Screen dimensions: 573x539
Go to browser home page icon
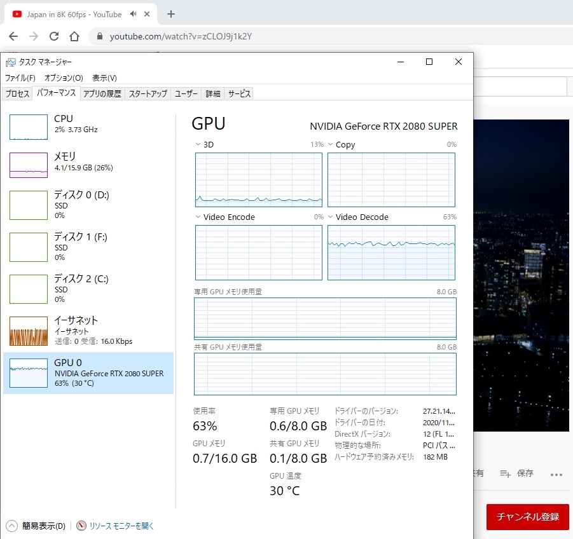pyautogui.click(x=74, y=36)
